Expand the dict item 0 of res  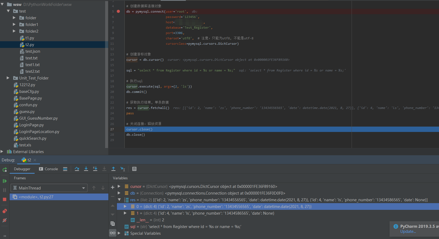125,206
